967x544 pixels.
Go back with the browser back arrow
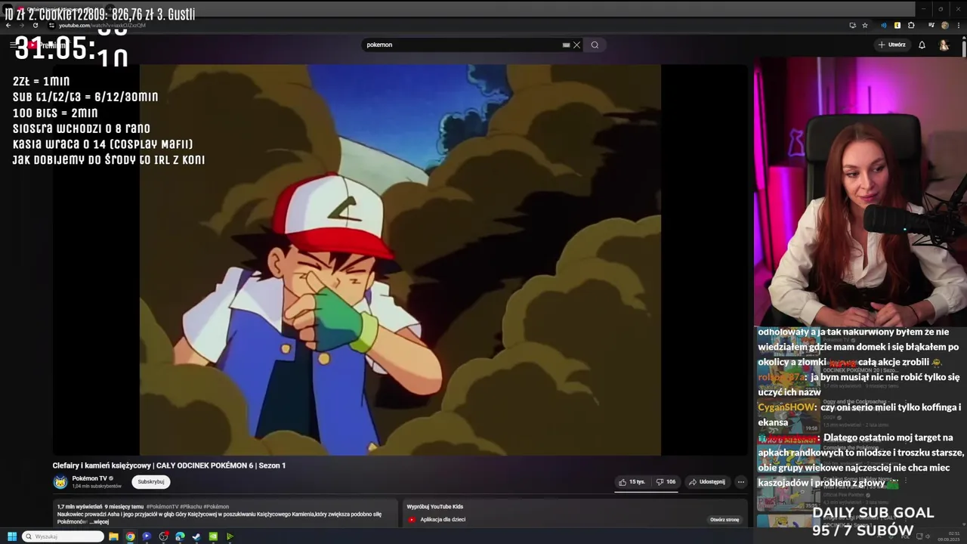pos(8,25)
